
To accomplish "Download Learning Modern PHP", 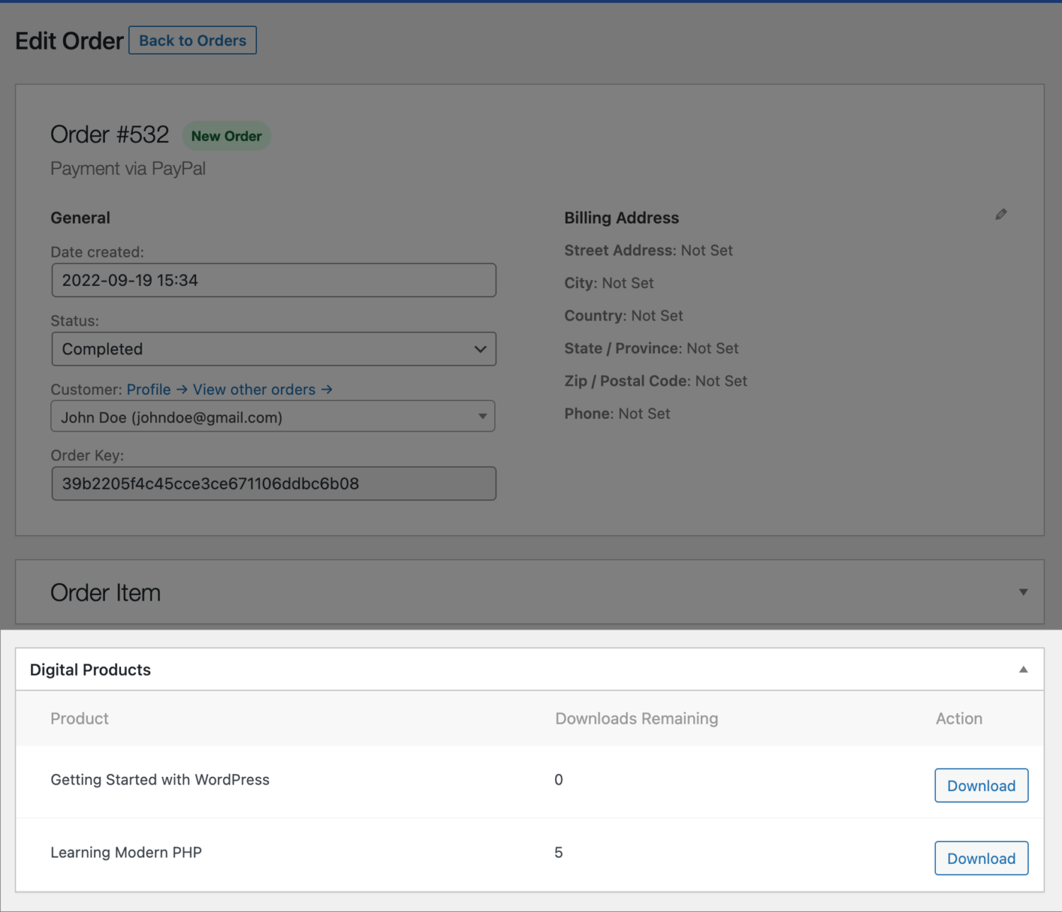I will [x=981, y=858].
